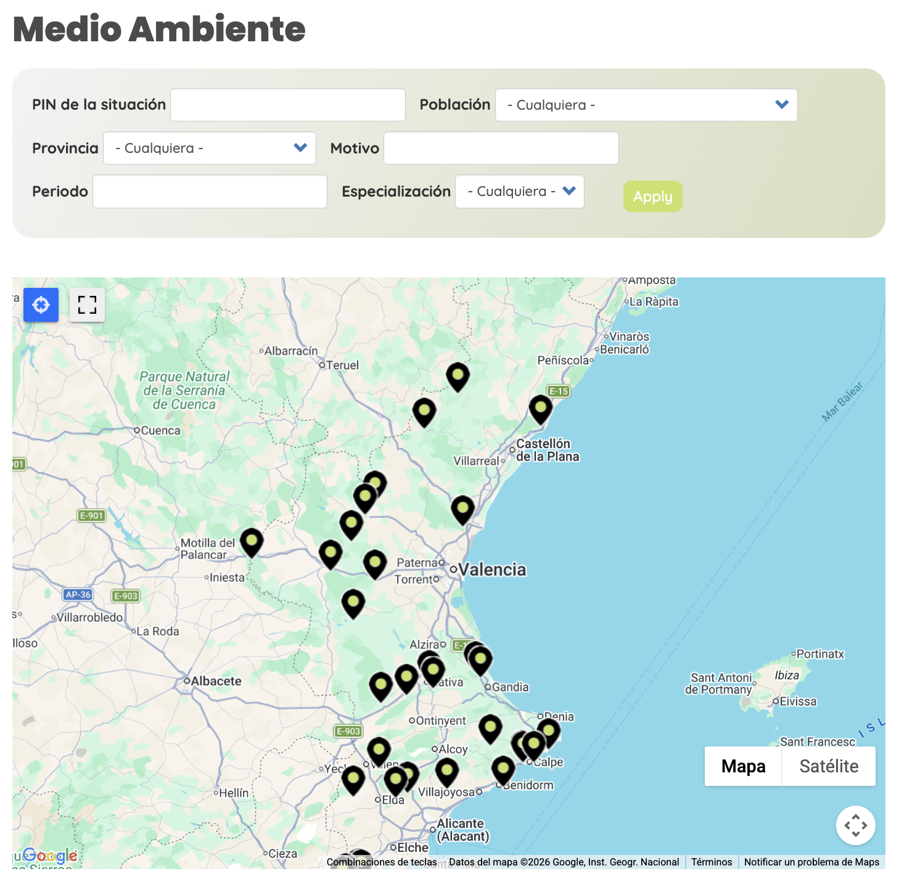
Task: Toggle fullscreen map view icon
Action: [x=87, y=305]
